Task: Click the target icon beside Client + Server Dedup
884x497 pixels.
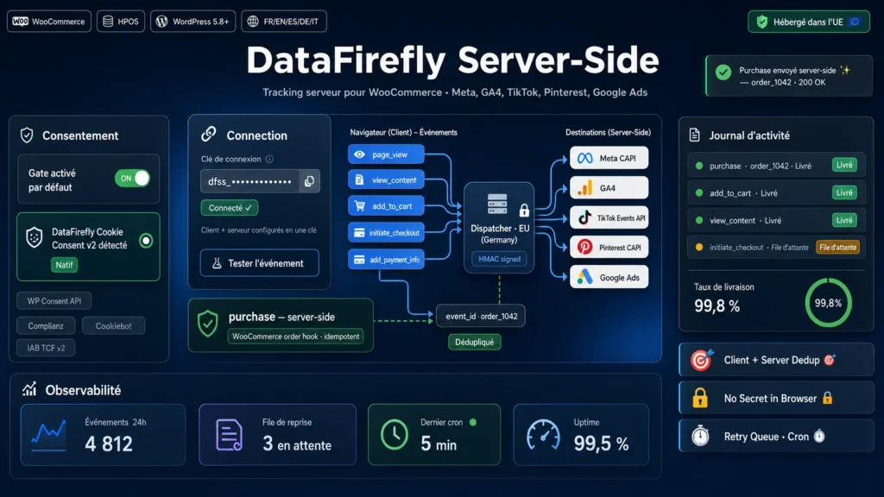Action: [x=701, y=360]
